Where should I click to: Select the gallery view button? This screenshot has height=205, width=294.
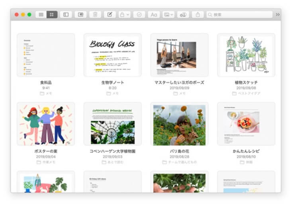click(x=52, y=14)
